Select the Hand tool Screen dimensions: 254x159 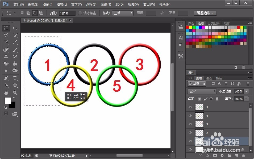coord(6,93)
